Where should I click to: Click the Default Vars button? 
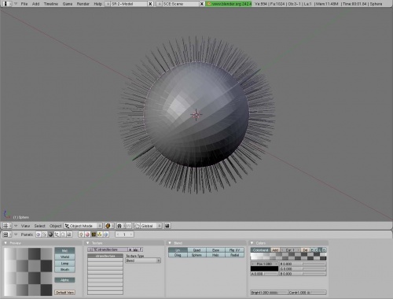click(x=64, y=292)
